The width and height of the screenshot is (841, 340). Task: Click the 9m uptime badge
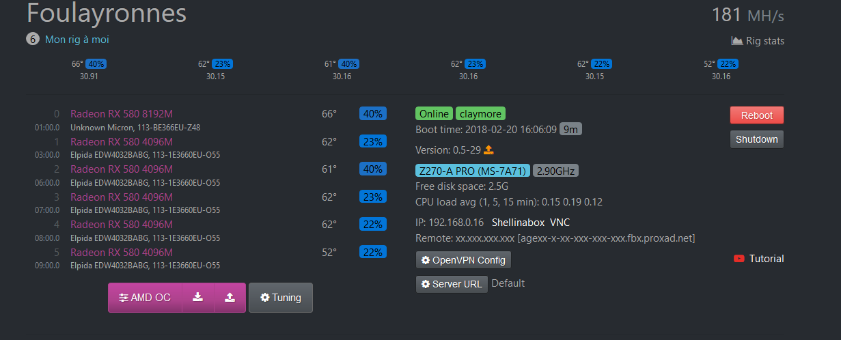570,129
